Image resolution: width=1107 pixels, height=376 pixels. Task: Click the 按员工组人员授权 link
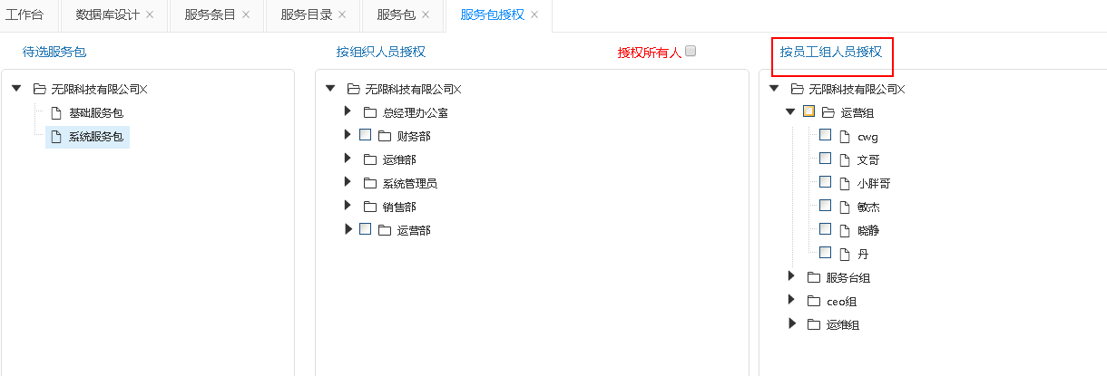[830, 52]
